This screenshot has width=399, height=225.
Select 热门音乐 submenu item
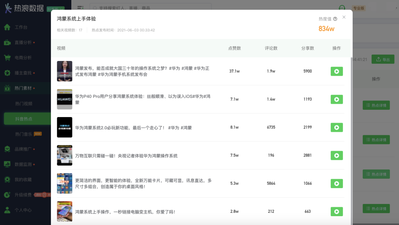pyautogui.click(x=24, y=134)
